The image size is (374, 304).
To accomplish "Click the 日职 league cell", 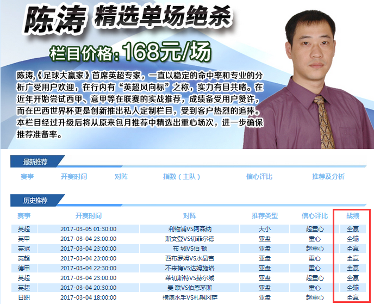I will point(24,297).
